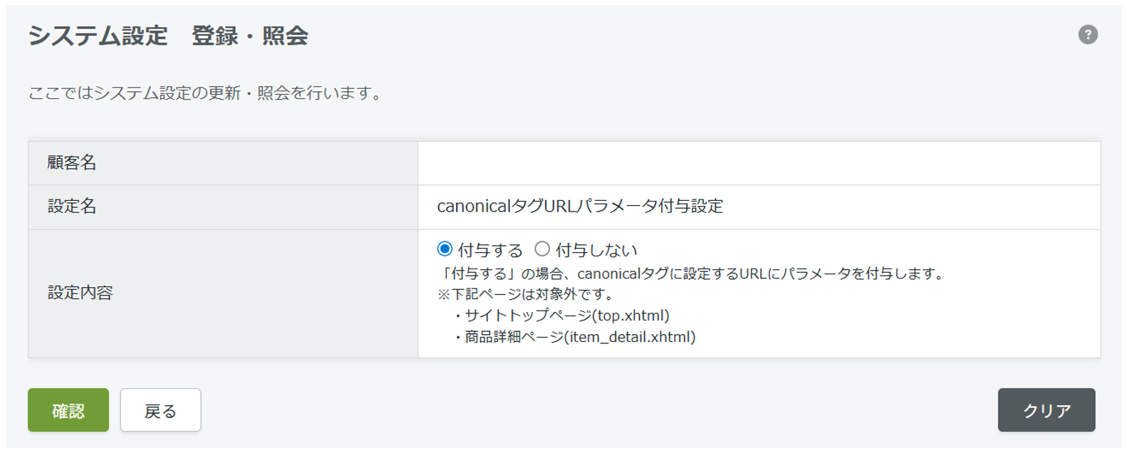Viewport: 1127px width, 453px height.
Task: Click the dark クリア button
Action: coord(1046,410)
